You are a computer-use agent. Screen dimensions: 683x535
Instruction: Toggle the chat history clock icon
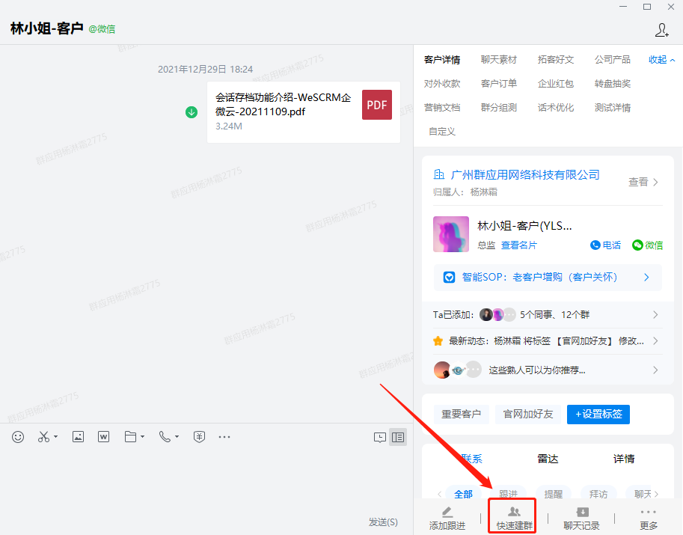pyautogui.click(x=380, y=437)
